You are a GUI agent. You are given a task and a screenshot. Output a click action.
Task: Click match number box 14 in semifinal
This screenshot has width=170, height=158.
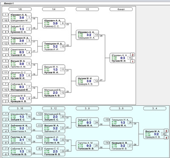click(x=96, y=81)
